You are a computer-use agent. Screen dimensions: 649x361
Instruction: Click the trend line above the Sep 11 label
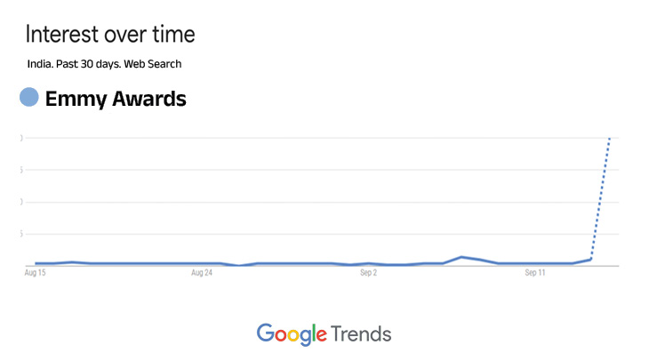tap(535, 263)
